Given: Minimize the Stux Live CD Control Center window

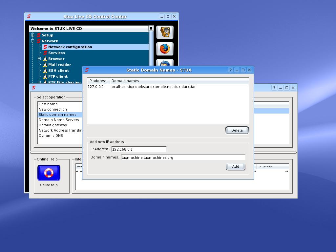Looking at the screenshot, I should click(x=162, y=16).
